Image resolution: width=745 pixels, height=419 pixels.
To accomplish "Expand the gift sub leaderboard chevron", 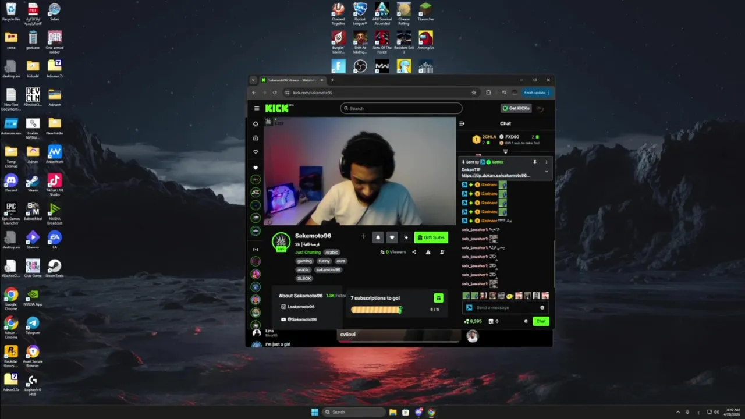I will click(505, 151).
